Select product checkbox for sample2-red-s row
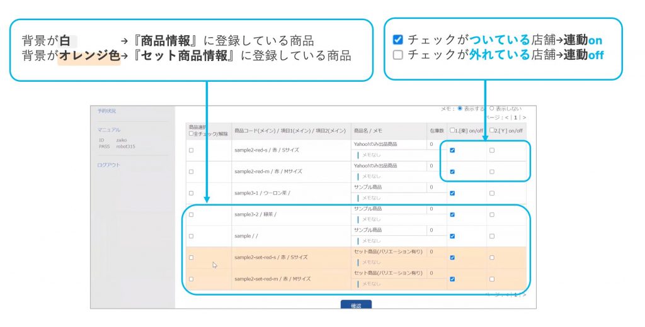 click(191, 150)
